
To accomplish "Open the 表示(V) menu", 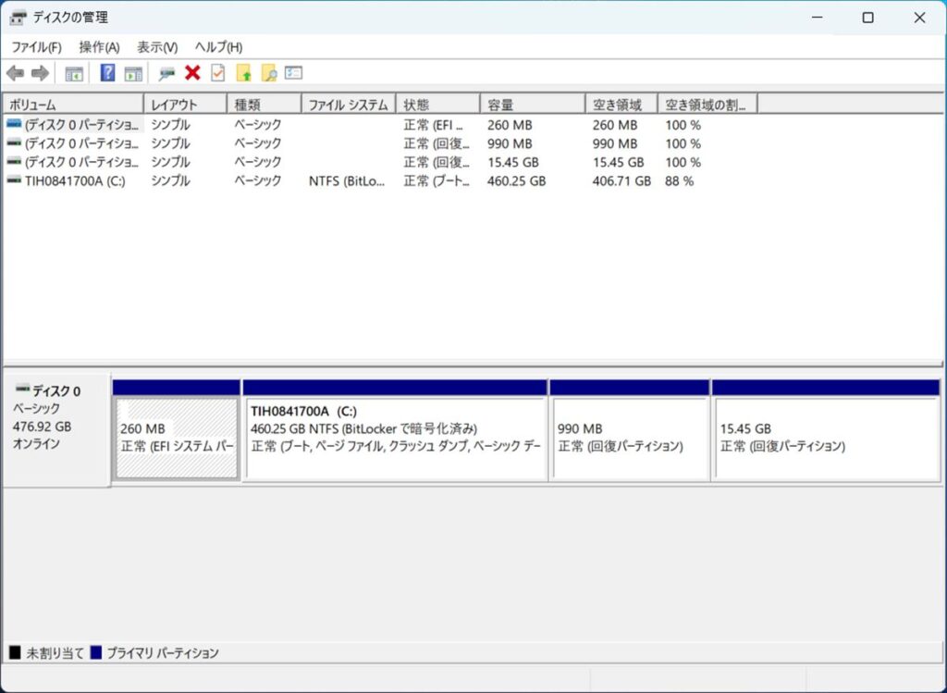I will pos(157,47).
